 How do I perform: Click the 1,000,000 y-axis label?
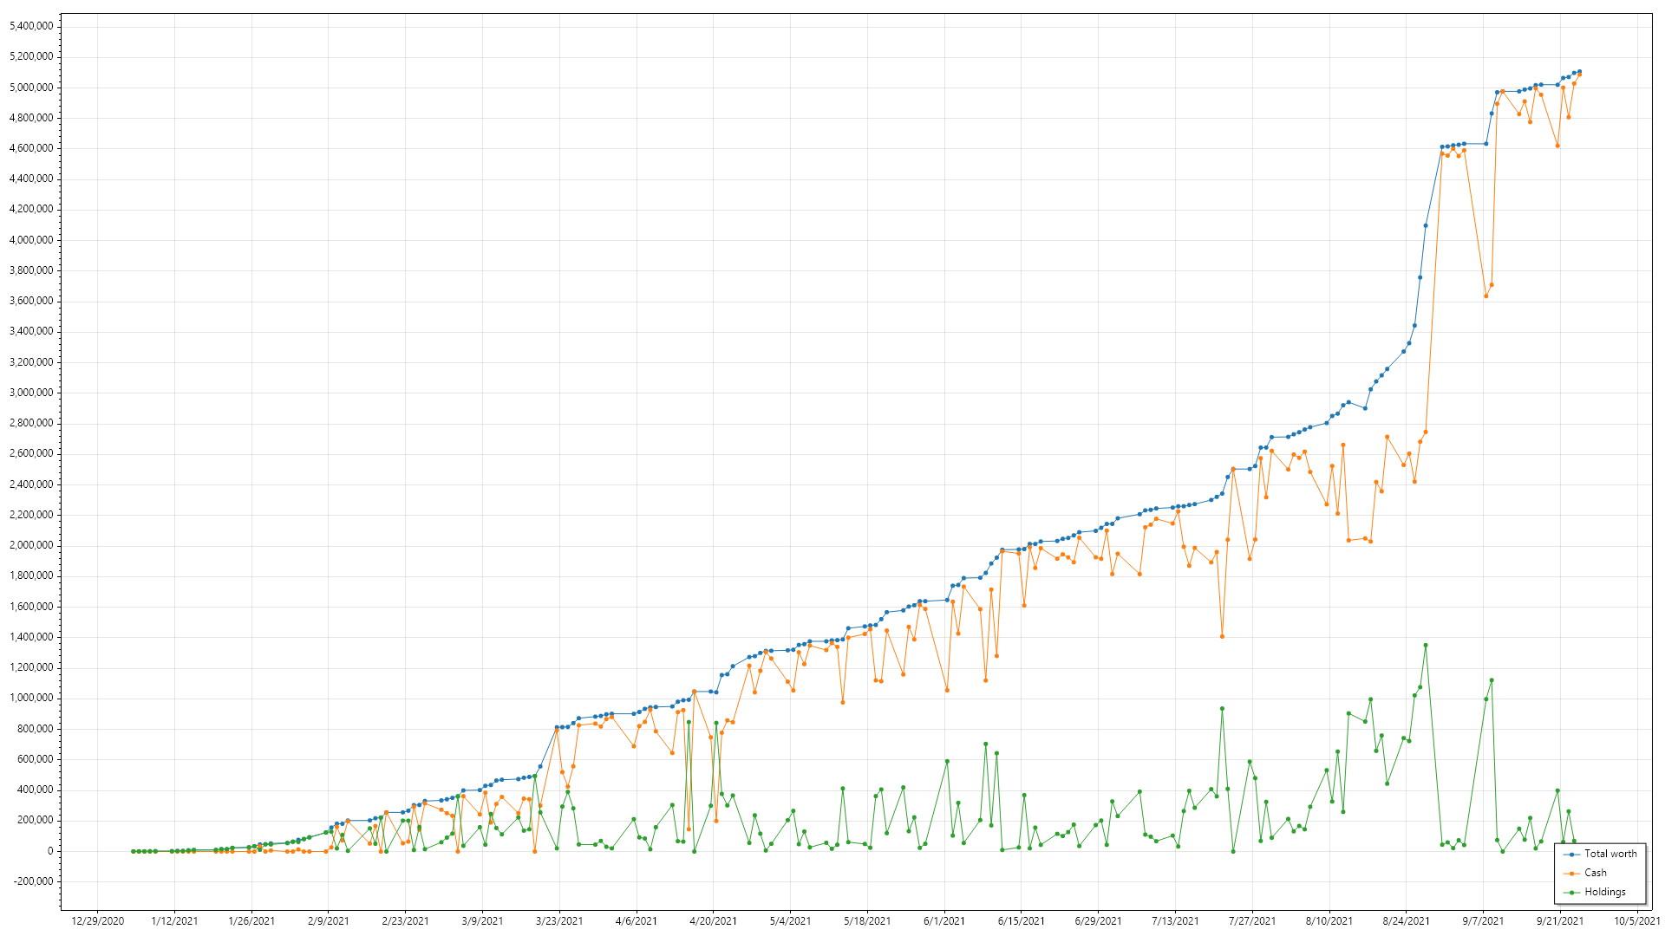tap(31, 698)
